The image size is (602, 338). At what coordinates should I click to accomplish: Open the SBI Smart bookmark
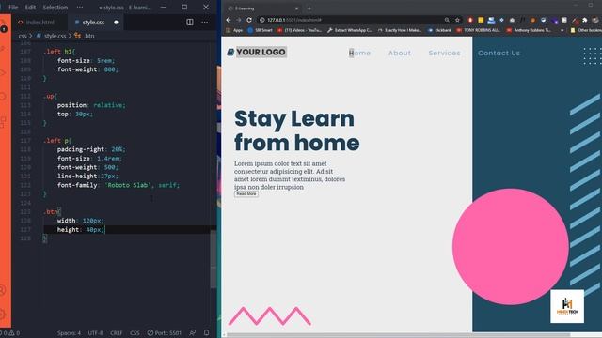pyautogui.click(x=260, y=30)
